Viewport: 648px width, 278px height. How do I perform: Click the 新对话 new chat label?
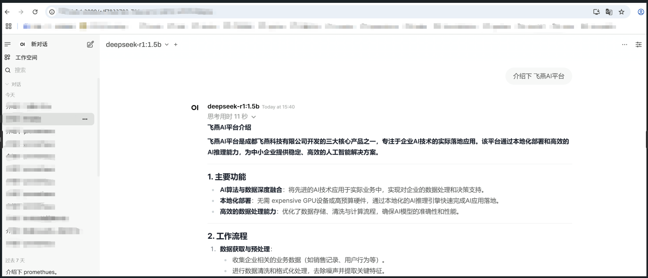click(x=39, y=44)
